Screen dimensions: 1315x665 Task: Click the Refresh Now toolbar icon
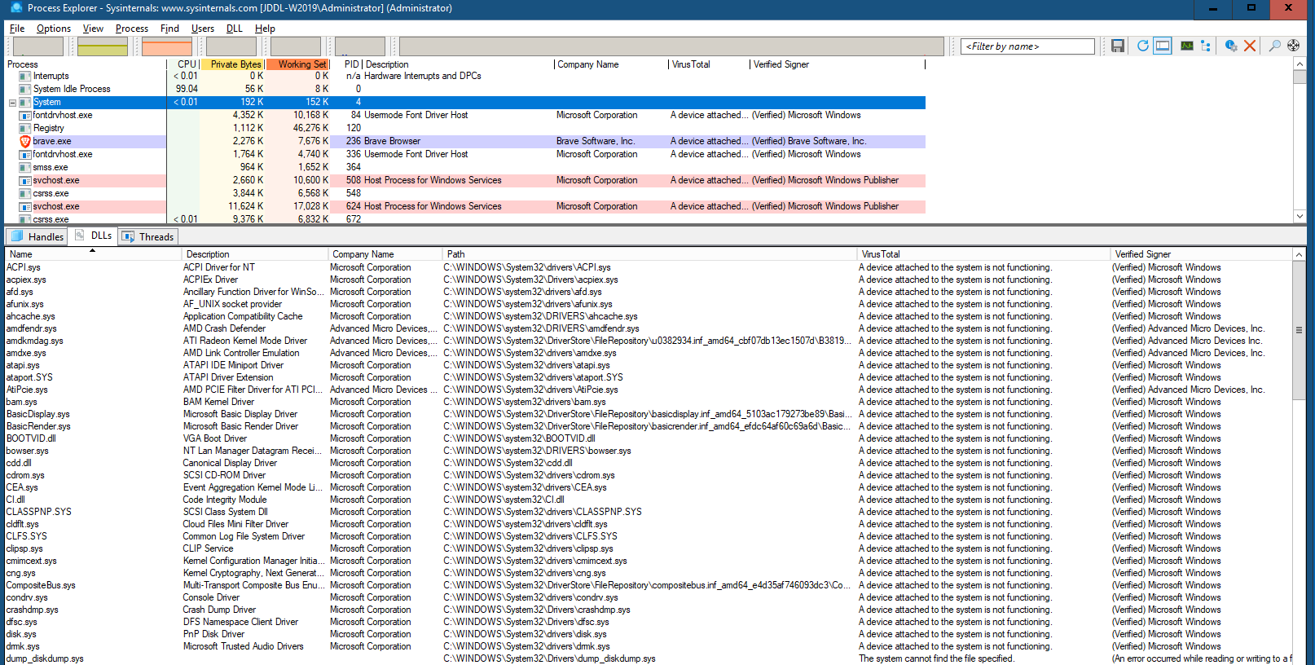click(x=1143, y=46)
